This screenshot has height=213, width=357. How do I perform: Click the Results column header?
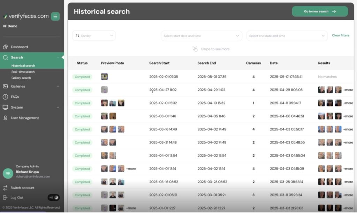pyautogui.click(x=324, y=63)
